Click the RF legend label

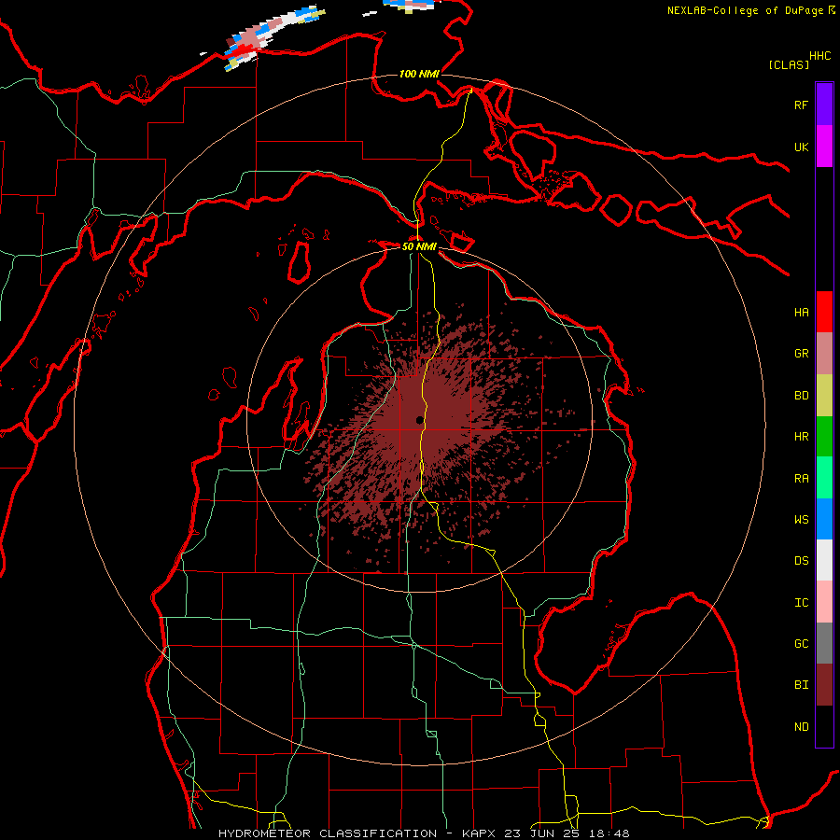pos(802,105)
